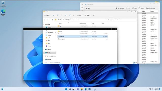The image size is (162, 91).
Task: Show hidden system tray icons
Action: pyautogui.click(x=148, y=89)
